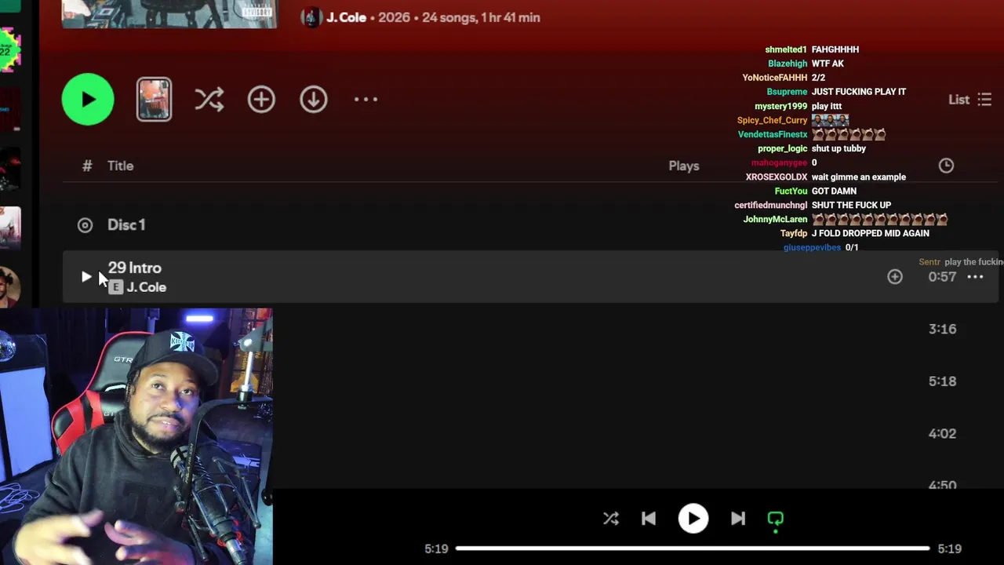Click the J. Cole avatar in header

pos(311,17)
